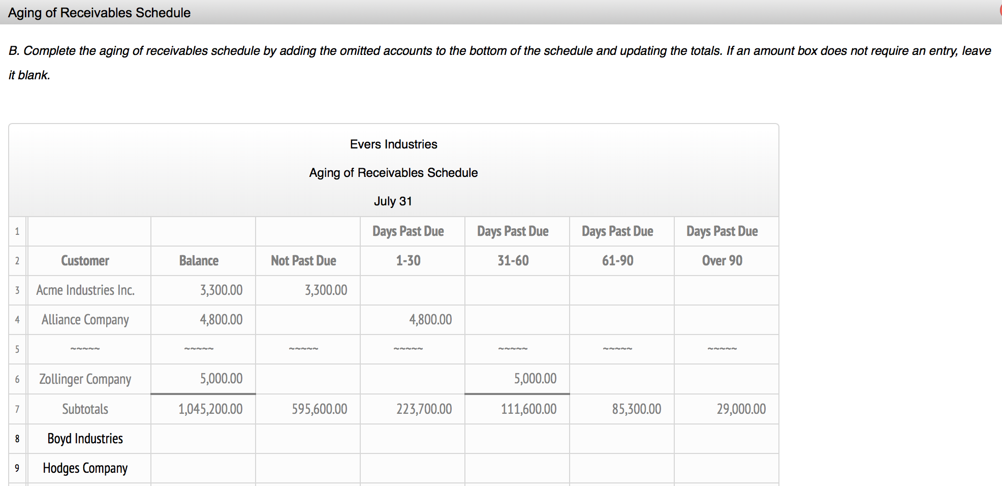Click Boyd Industries Balance input field

(203, 439)
